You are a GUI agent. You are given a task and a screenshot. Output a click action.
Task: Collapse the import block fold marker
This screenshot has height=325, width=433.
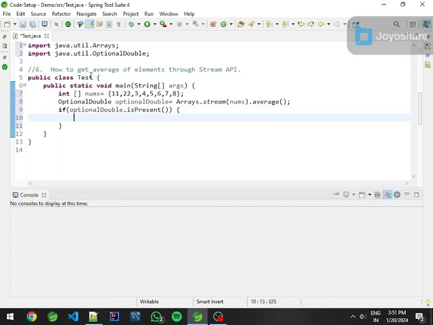click(25, 45)
